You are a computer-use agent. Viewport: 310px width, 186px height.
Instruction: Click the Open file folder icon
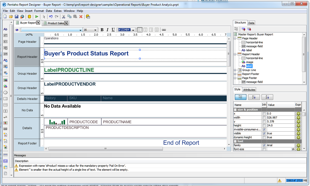(11, 17)
